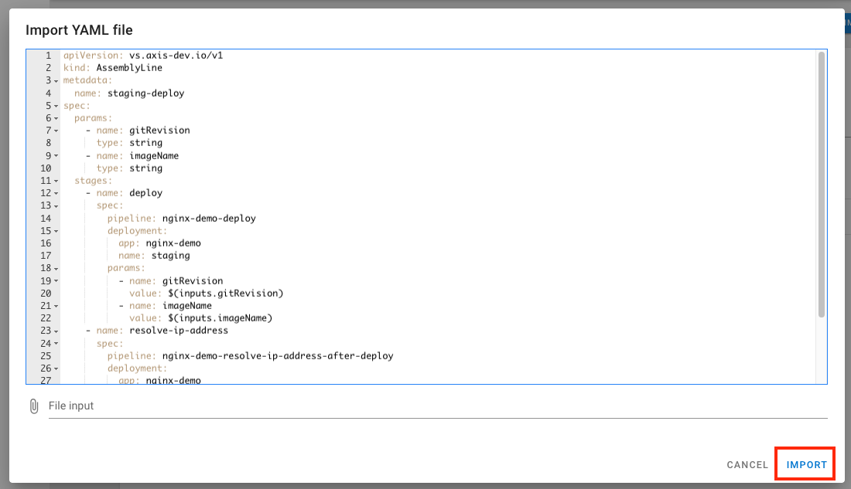Screen dimensions: 851x489
Task: Fold the params section at line 6
Action: click(56, 118)
